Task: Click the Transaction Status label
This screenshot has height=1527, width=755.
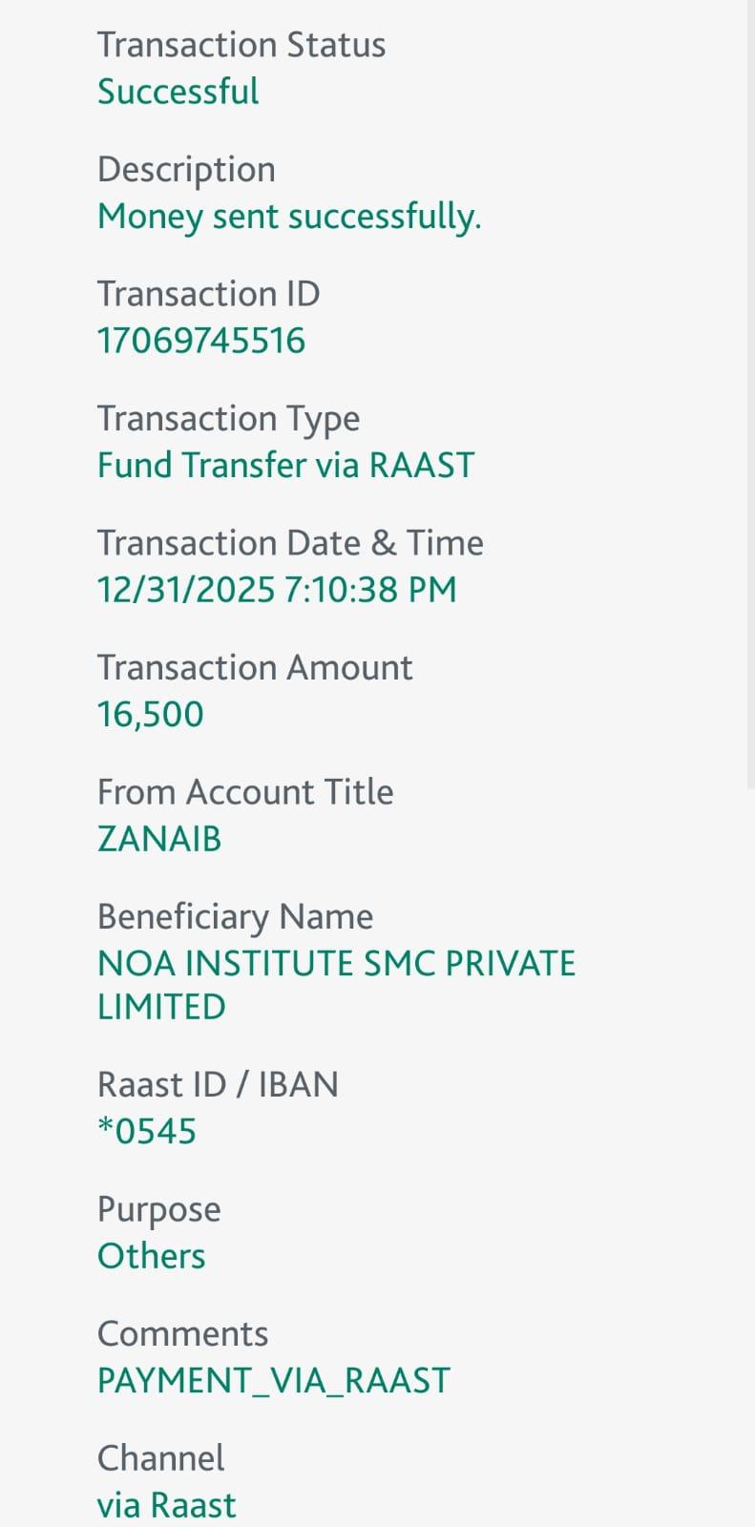Action: coord(241,45)
